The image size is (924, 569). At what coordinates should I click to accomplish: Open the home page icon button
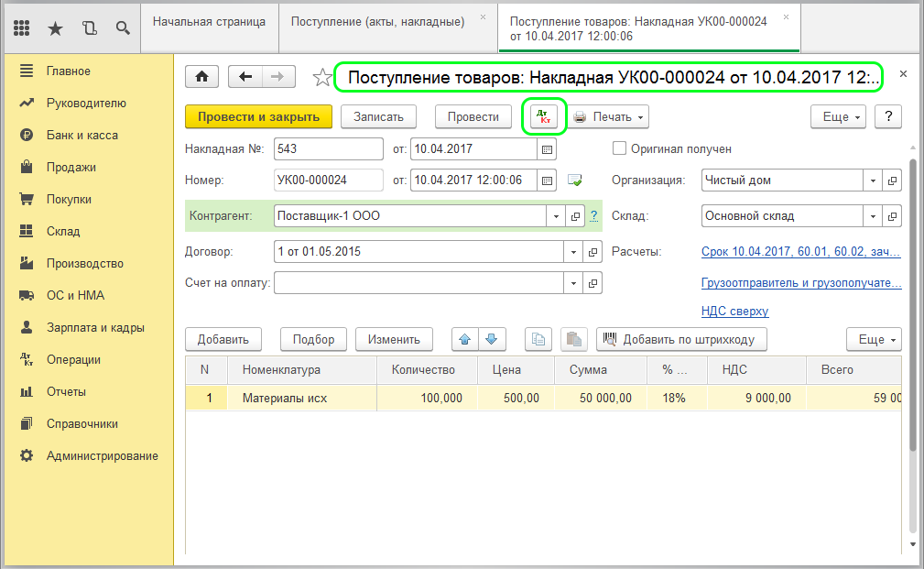tap(202, 77)
